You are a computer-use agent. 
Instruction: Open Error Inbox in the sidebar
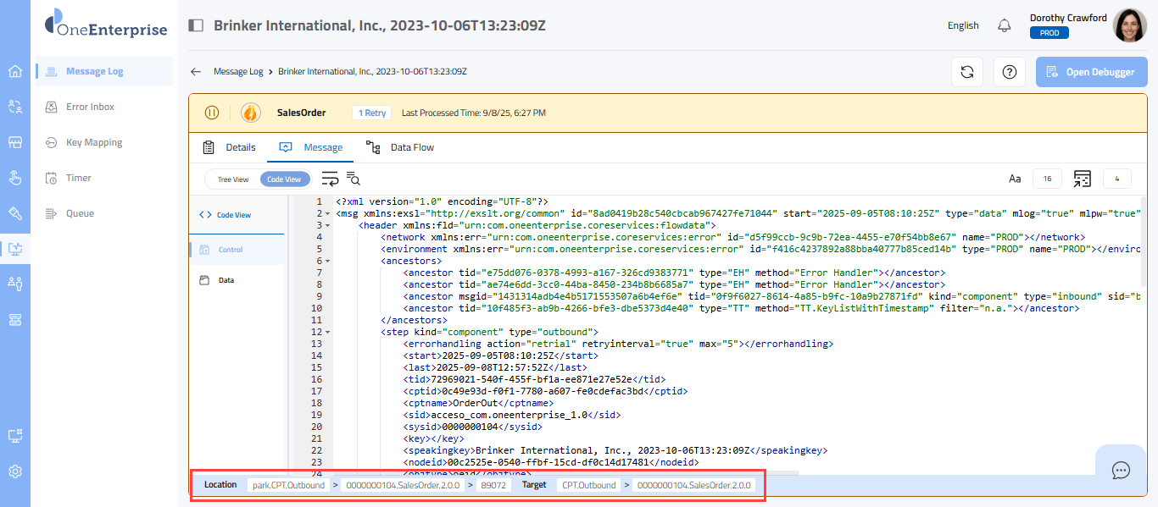90,107
